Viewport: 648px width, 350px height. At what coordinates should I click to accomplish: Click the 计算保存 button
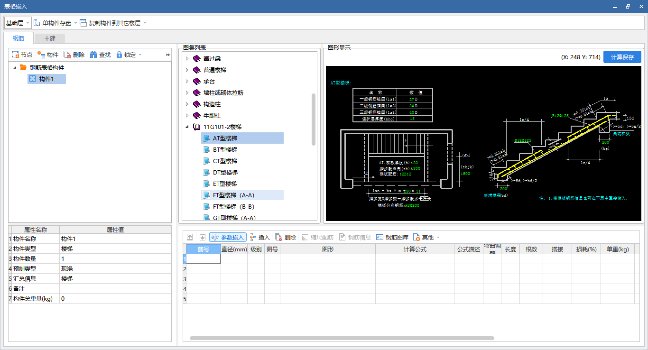[622, 57]
